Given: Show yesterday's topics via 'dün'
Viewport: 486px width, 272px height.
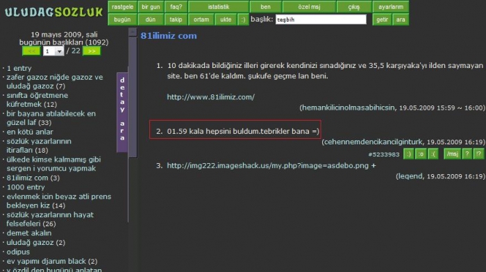Looking at the screenshot, I should [151, 19].
